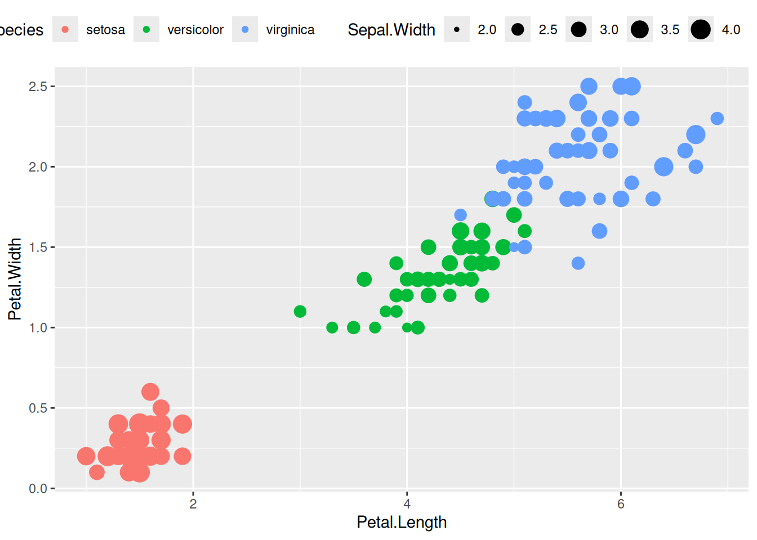757x540 pixels.
Task: Click the versicolor legend label text
Action: coord(195,30)
